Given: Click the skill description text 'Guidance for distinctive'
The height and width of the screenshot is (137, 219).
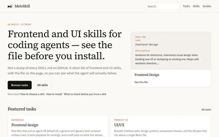Looking at the screenshot, I should click(167, 59).
